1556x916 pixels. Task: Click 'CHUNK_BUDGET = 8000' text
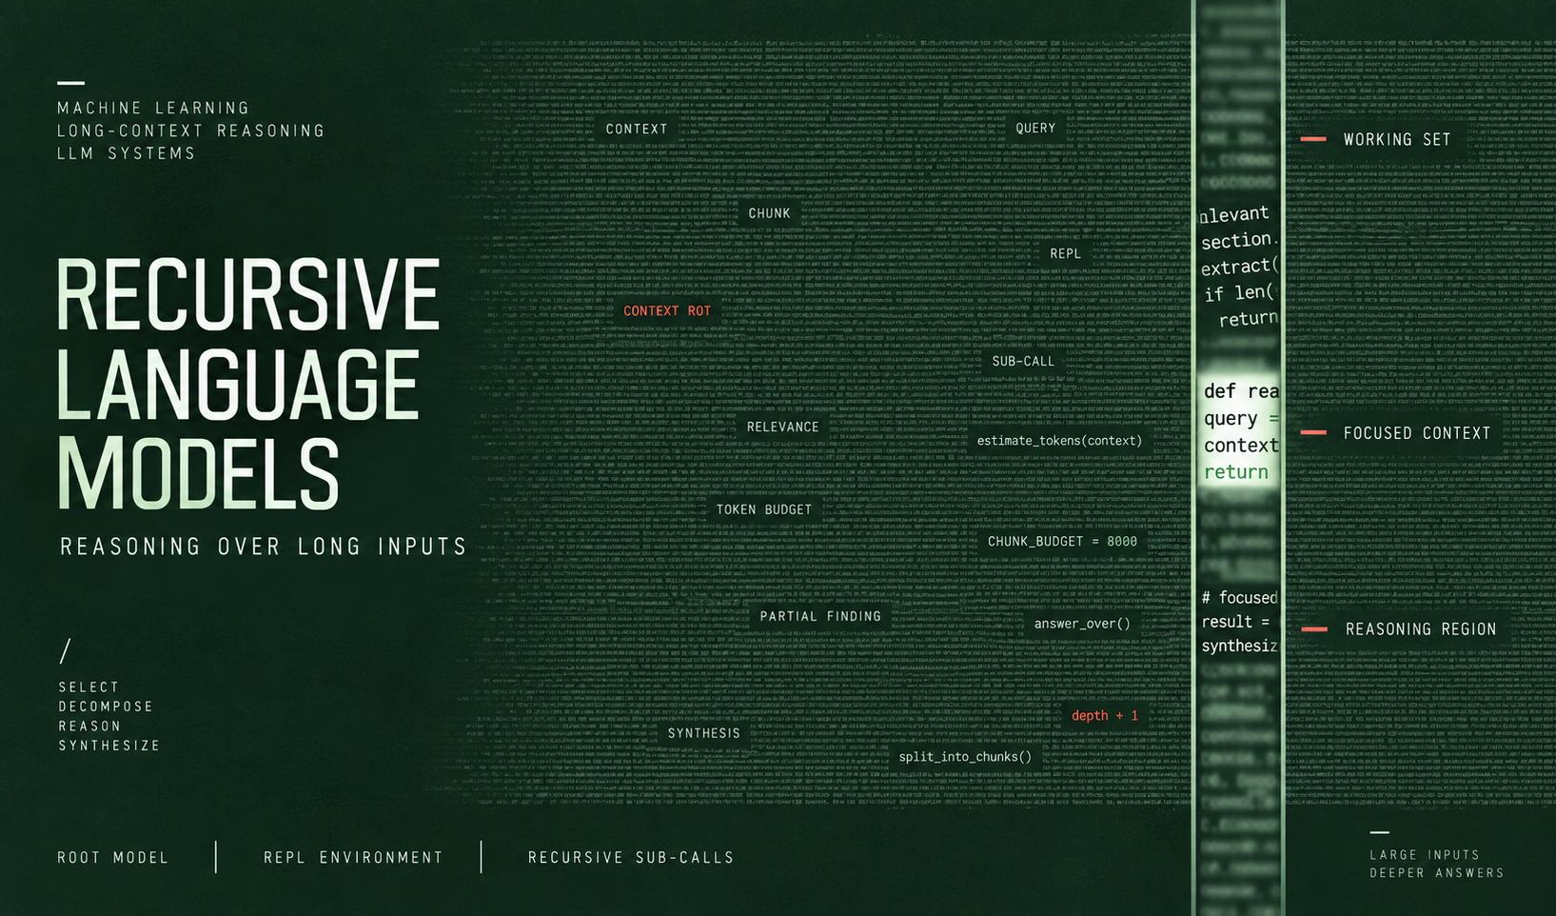[1062, 542]
